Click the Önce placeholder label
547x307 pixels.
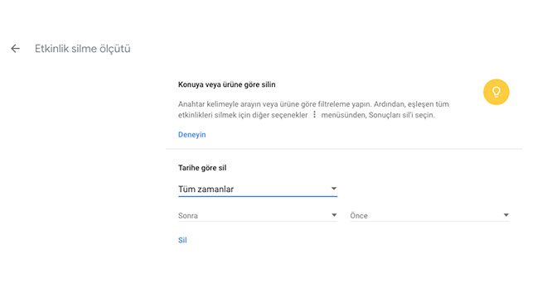tap(359, 216)
